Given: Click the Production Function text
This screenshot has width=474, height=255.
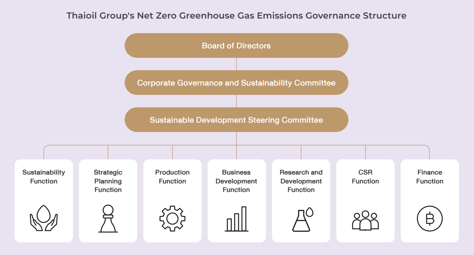Looking at the screenshot, I should point(172,177).
